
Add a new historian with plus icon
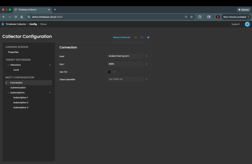(x=50, y=65)
